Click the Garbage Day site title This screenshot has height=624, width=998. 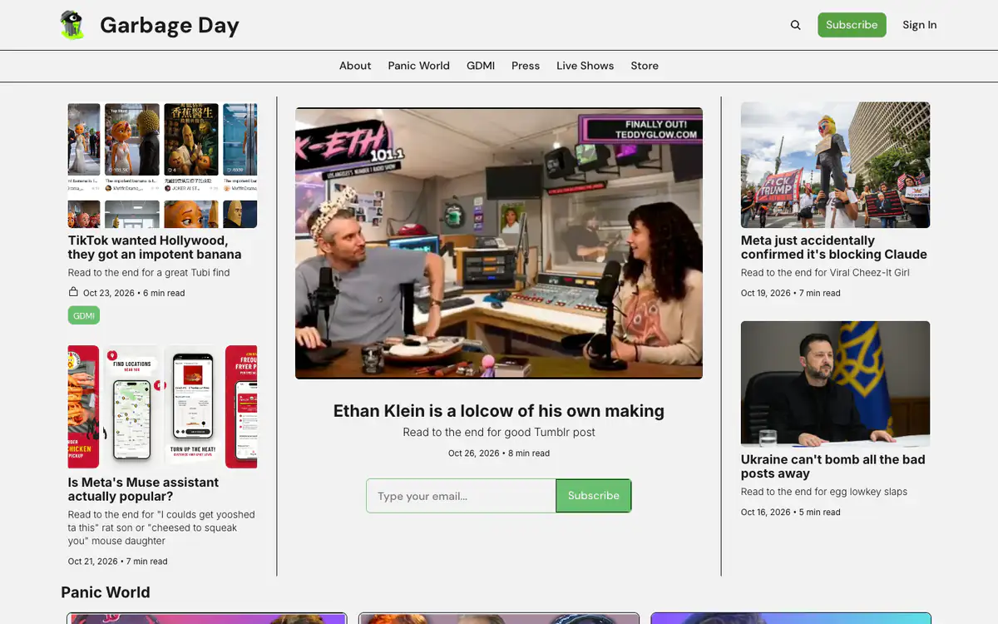[170, 25]
